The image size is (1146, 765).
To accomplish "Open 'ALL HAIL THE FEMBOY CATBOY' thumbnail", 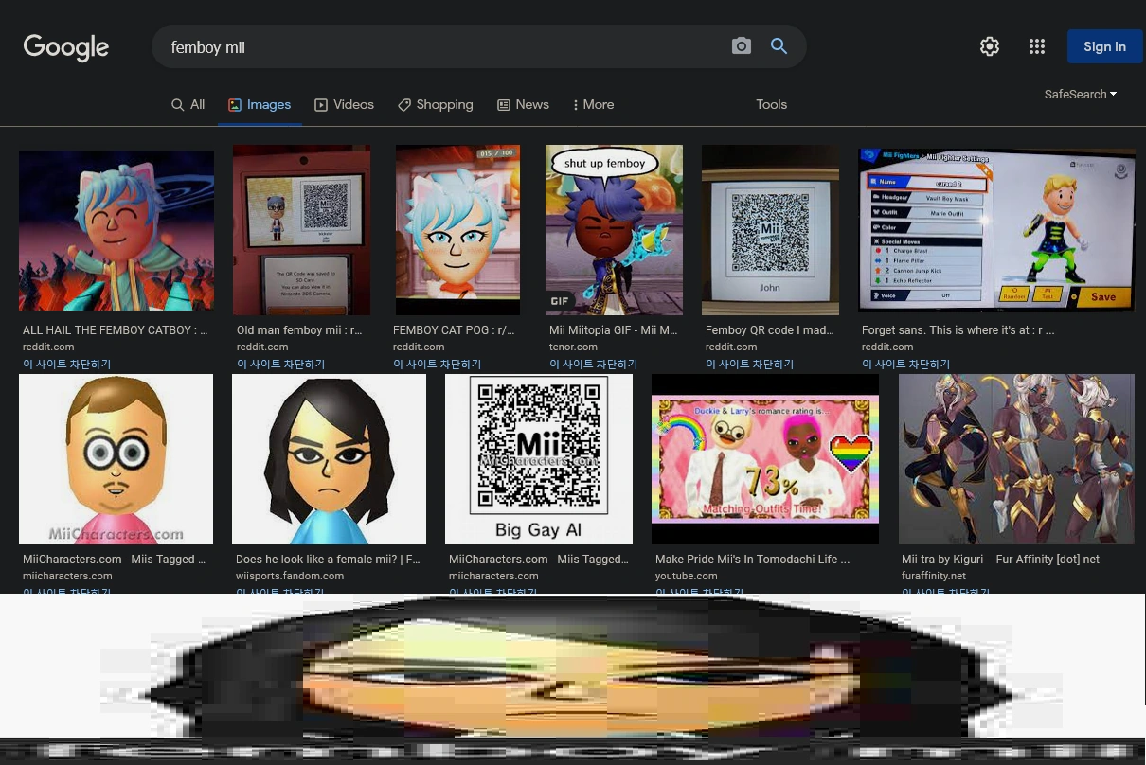I will pyautogui.click(x=116, y=230).
